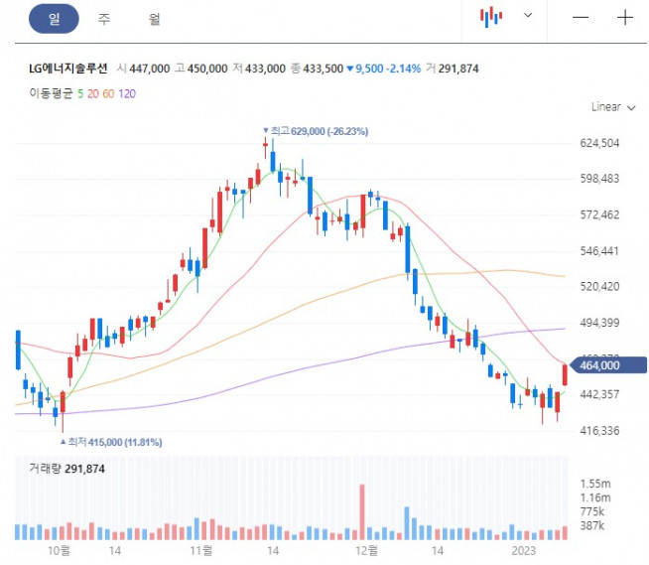Expand the chart type chevron dropdown
This screenshot has width=649, height=565.
click(528, 16)
